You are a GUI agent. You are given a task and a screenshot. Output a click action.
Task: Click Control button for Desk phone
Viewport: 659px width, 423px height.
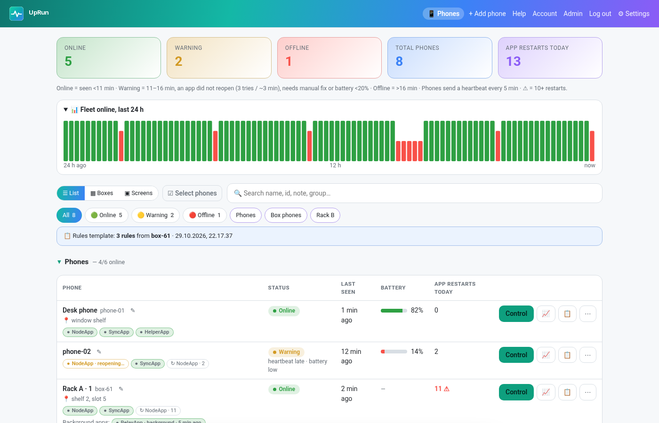point(516,313)
